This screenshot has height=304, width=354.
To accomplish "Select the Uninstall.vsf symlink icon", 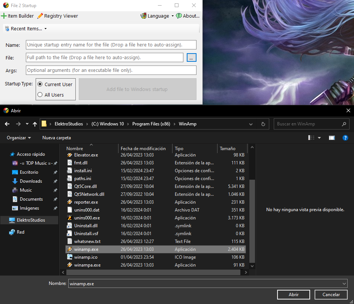I will (70, 234).
